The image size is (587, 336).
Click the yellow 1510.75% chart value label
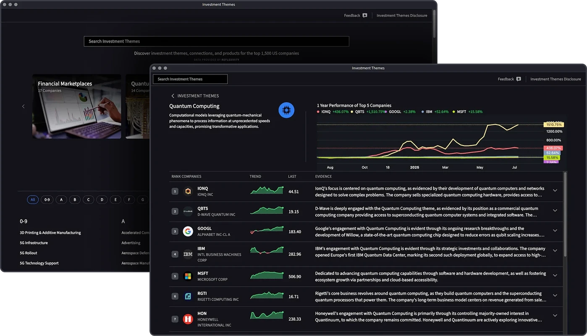point(554,125)
